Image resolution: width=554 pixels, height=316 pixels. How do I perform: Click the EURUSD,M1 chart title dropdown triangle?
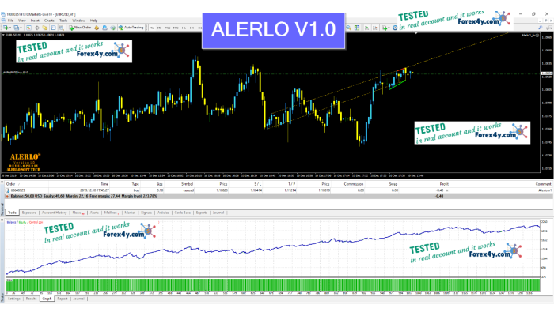[3, 35]
